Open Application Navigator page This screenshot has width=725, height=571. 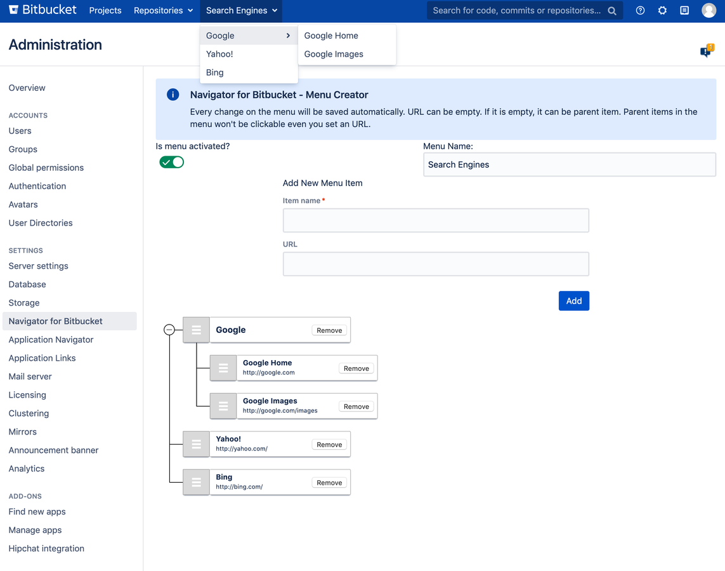pos(51,340)
